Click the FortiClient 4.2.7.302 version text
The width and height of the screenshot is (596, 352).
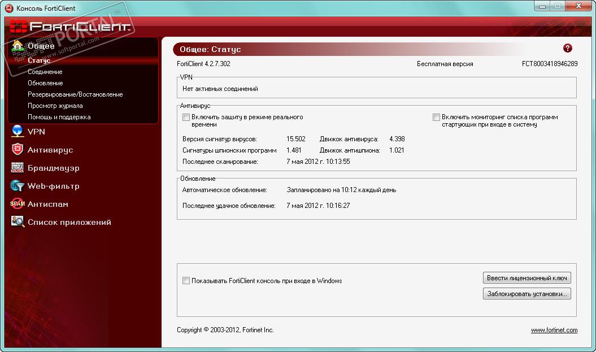point(203,63)
